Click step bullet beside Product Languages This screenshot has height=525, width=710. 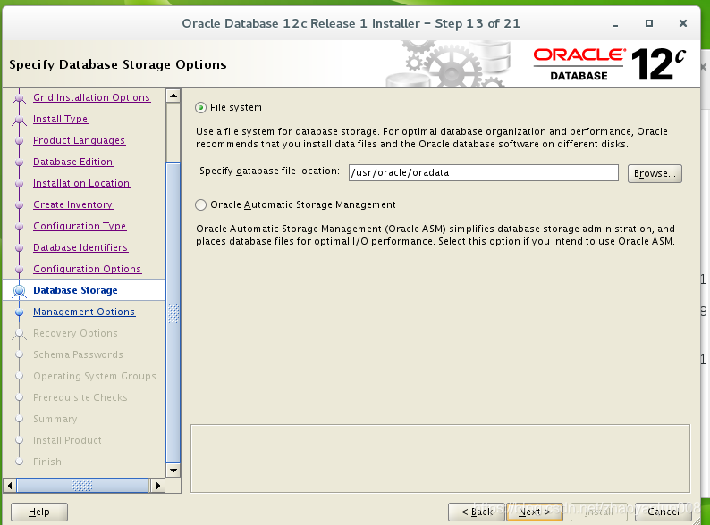coord(19,141)
